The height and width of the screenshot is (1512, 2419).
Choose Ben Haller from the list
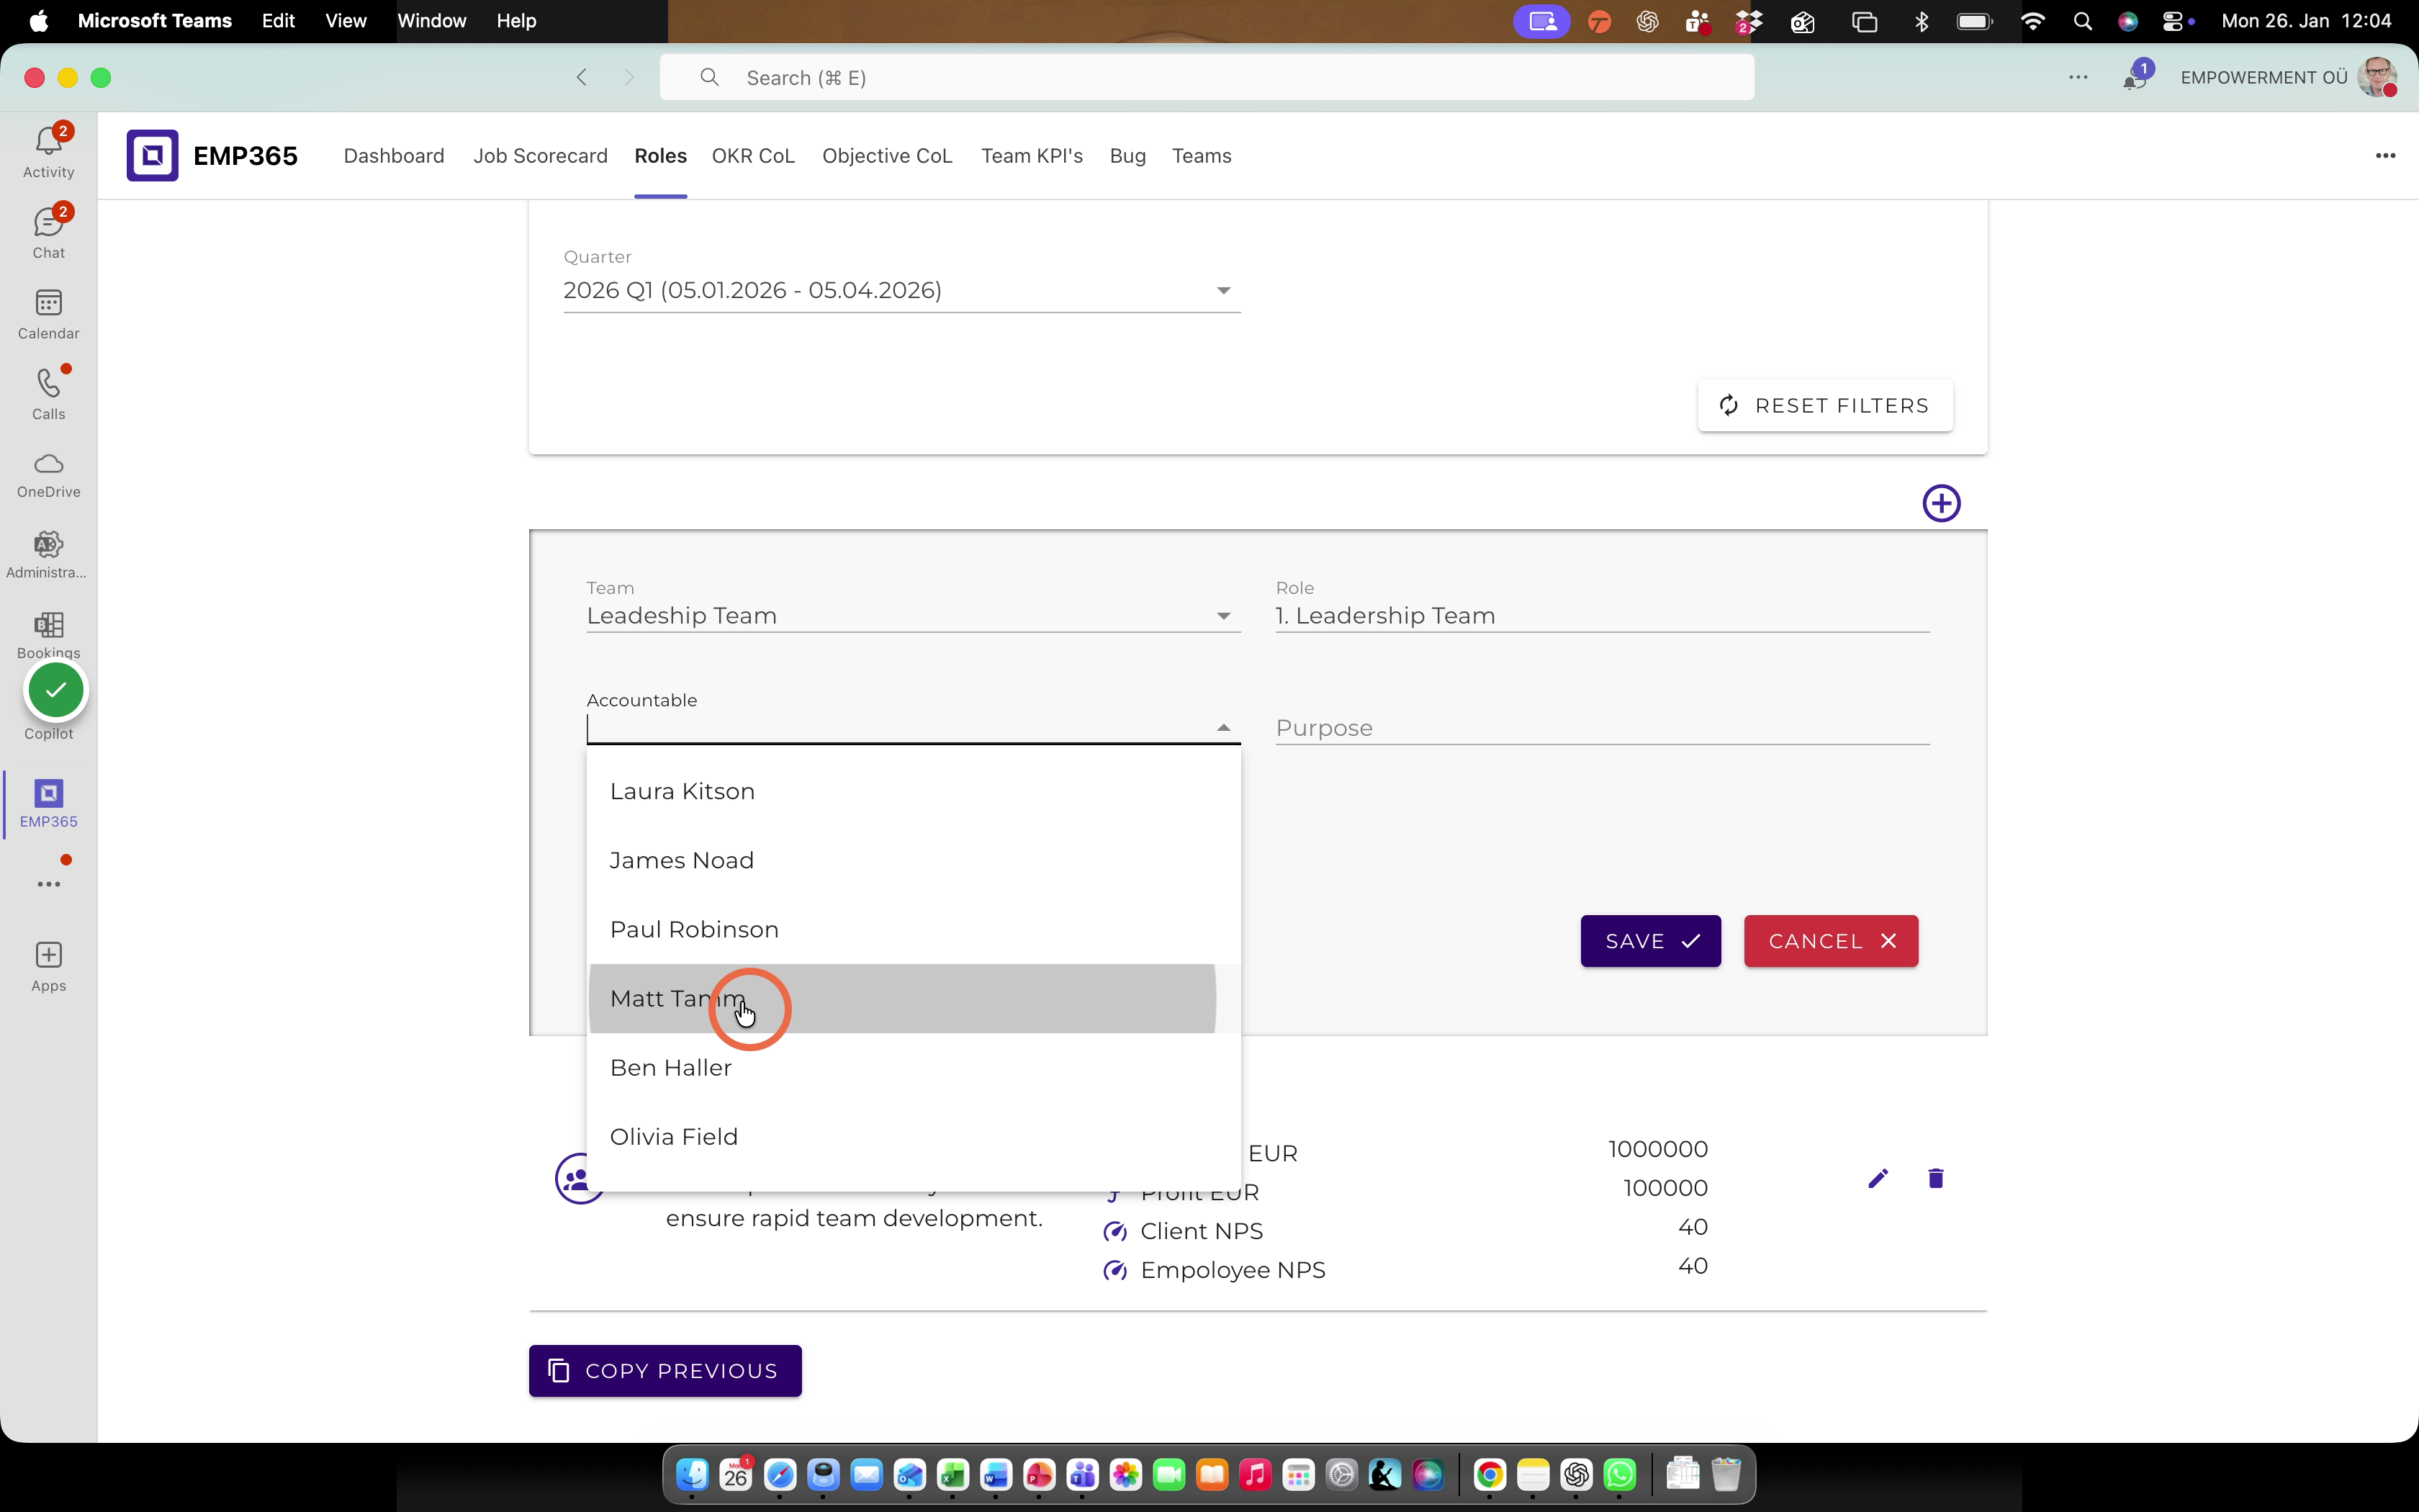(913, 1067)
